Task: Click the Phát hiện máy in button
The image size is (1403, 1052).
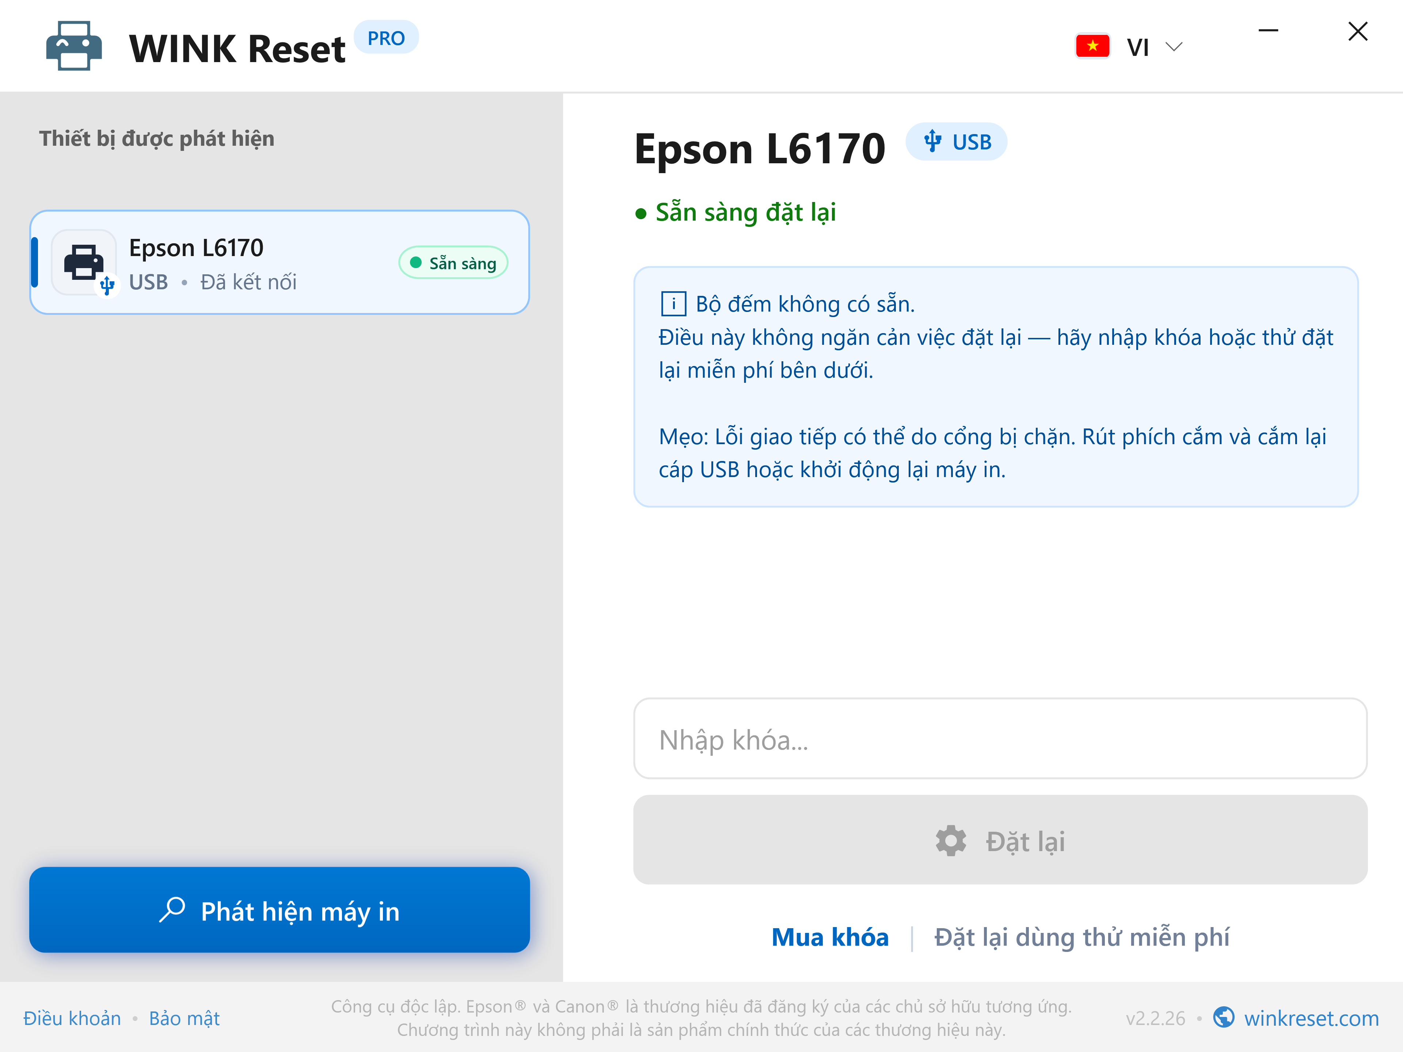Action: (280, 909)
